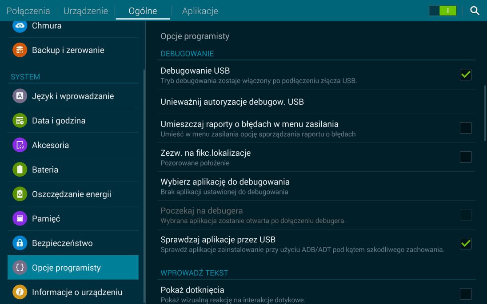Click 'Brak aplikacji ustawionej do debugowania' text
The width and height of the screenshot is (487, 304).
[x=224, y=192]
